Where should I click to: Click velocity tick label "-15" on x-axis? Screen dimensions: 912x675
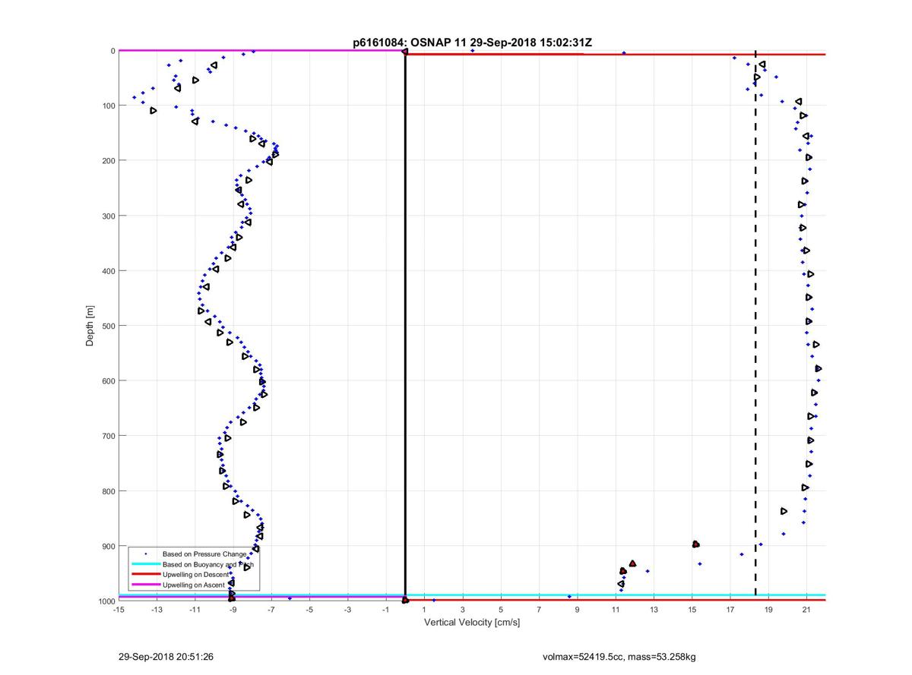tap(119, 610)
